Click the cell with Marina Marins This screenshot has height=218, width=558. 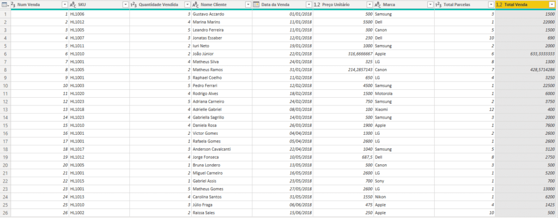(222, 22)
